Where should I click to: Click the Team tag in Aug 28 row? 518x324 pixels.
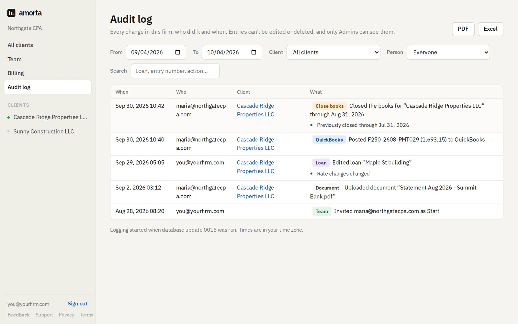pyautogui.click(x=322, y=211)
